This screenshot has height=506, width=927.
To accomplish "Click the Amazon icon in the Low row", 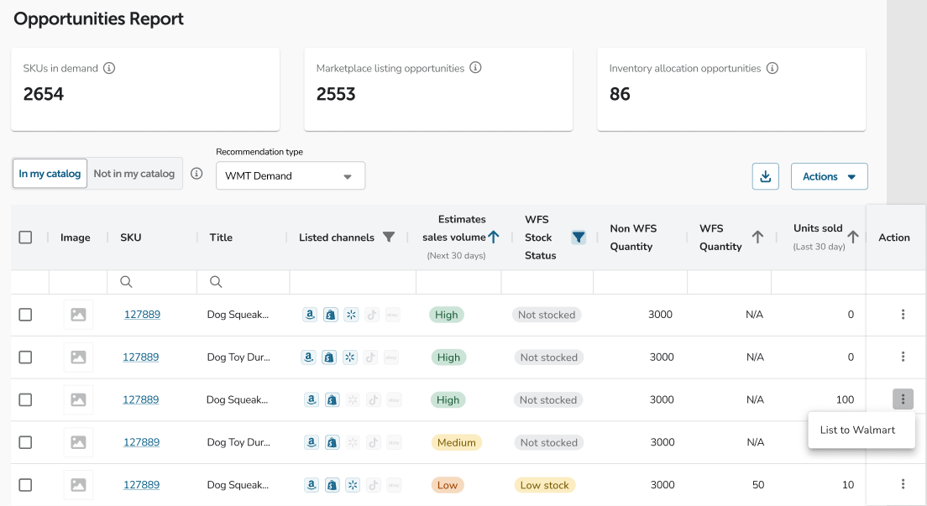I will 312,485.
